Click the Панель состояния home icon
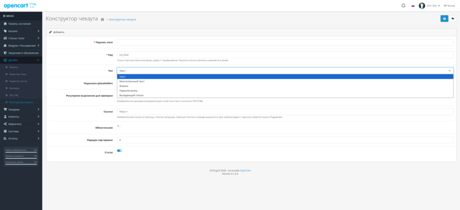The image size is (460, 210). pyautogui.click(x=5, y=24)
